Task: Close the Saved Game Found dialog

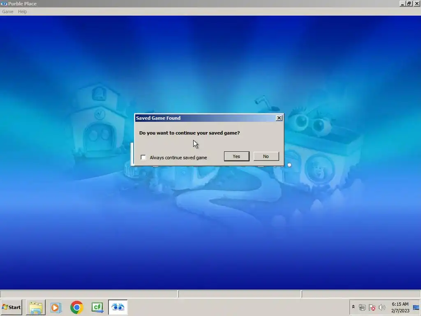Action: click(279, 118)
